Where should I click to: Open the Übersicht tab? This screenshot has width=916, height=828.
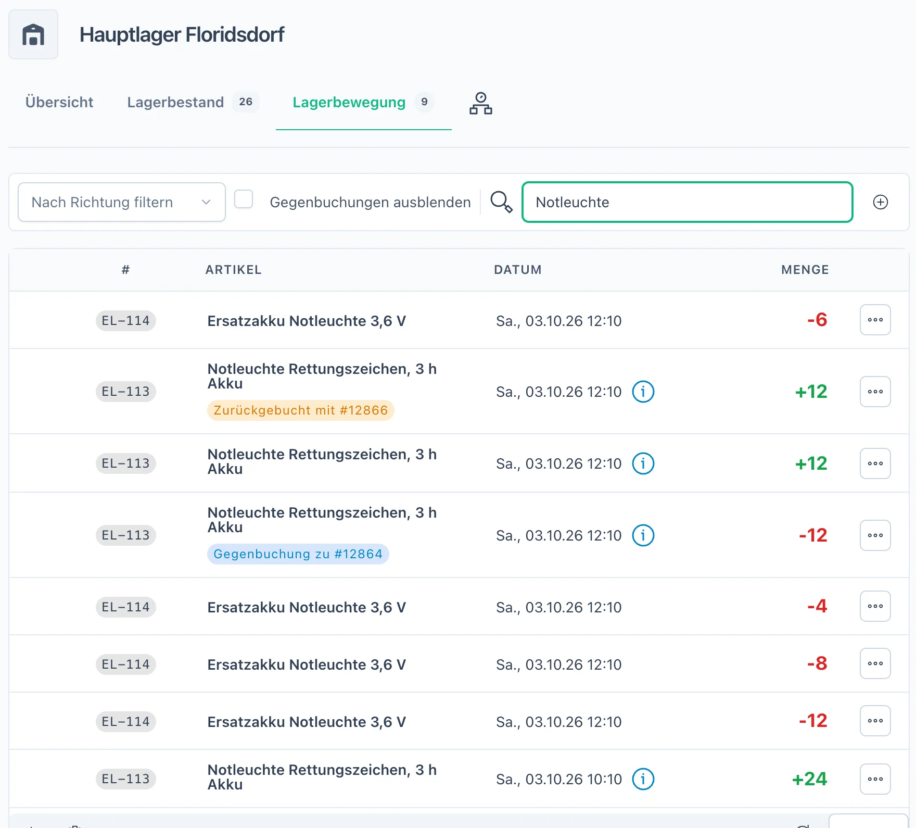[59, 102]
